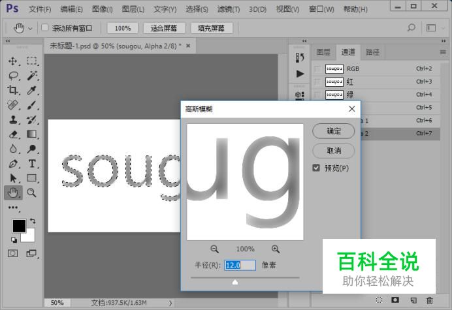Switch to the Paths tab
The width and height of the screenshot is (452, 310).
coord(372,52)
